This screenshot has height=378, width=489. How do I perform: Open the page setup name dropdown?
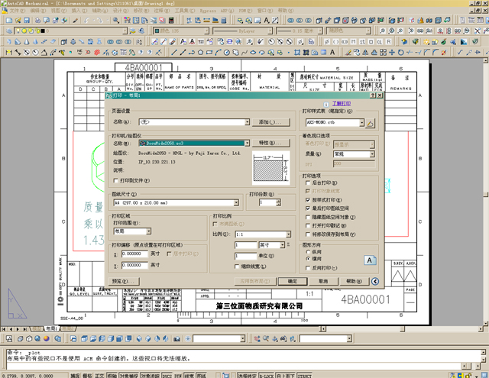247,122
